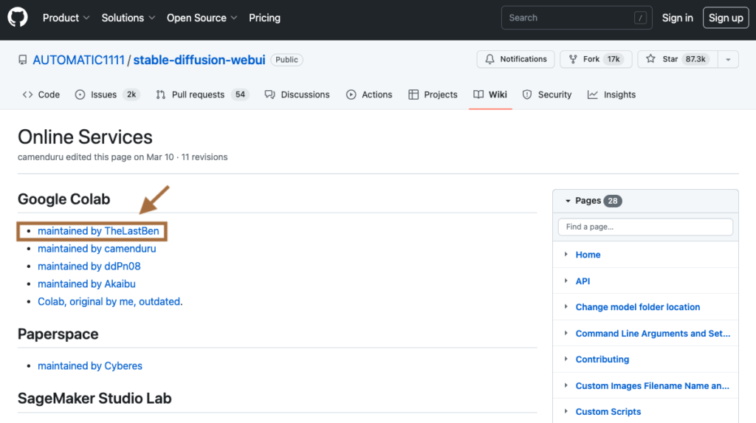Open the Colab maintained by camenduru
Screen dimensions: 756x423
tap(97, 248)
